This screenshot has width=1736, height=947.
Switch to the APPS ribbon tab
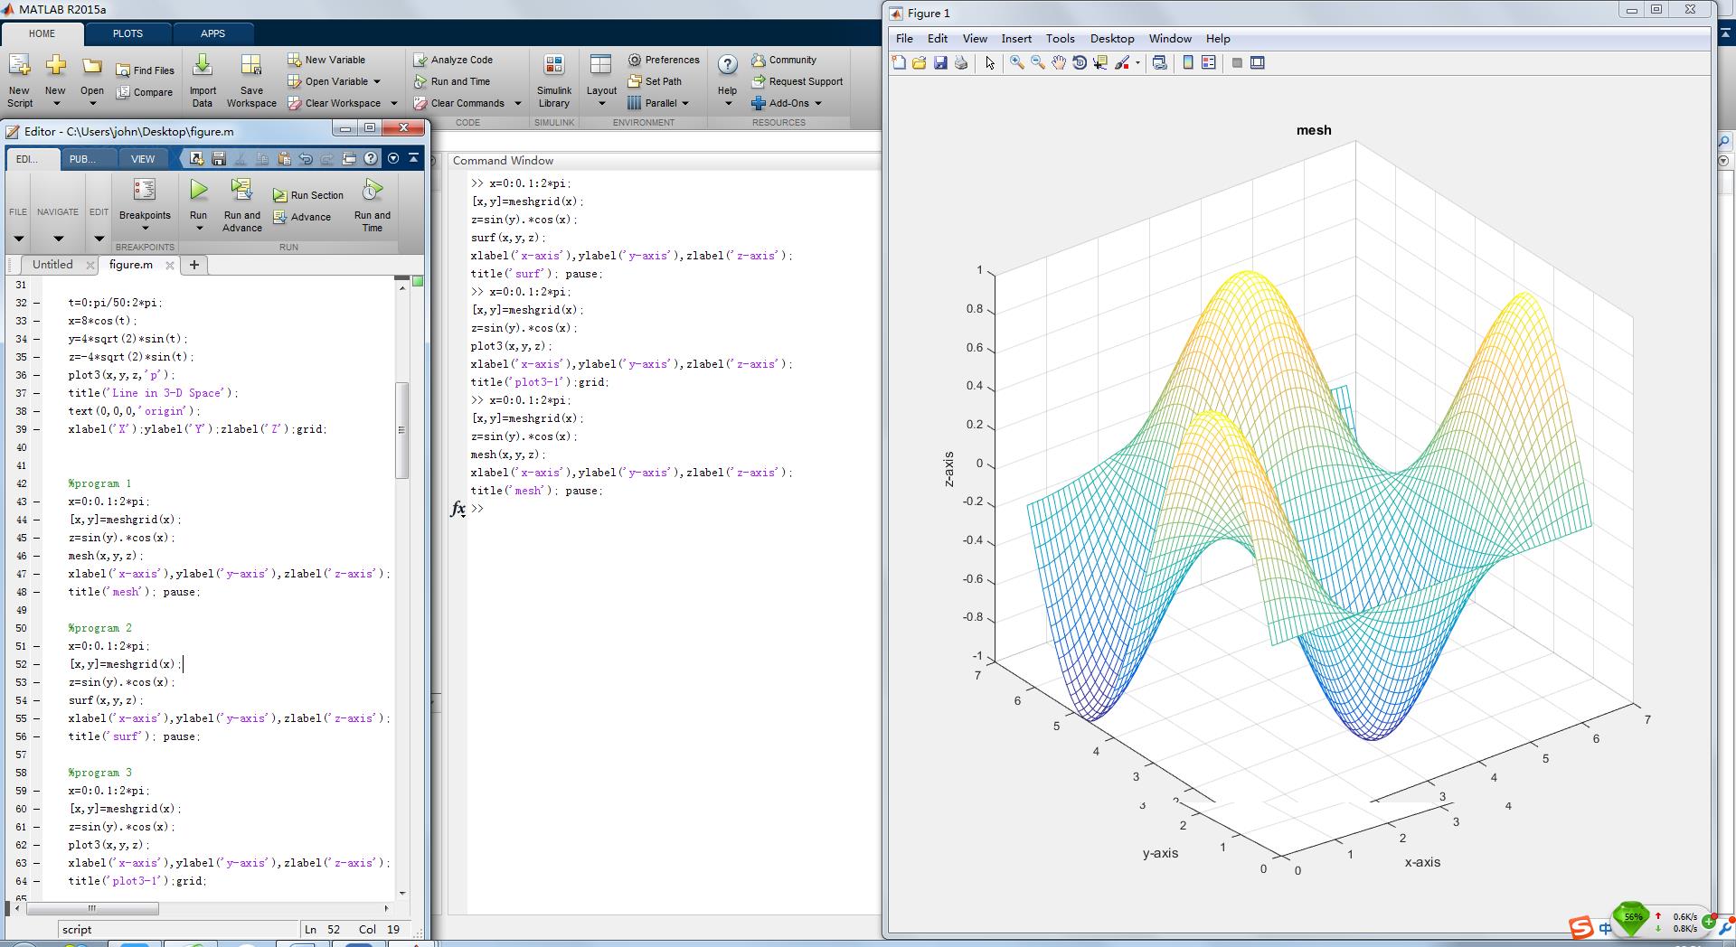click(212, 33)
